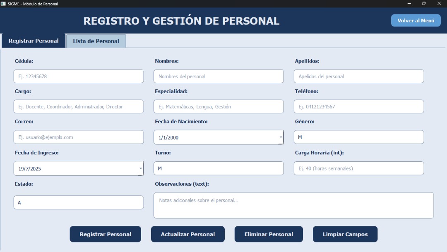This screenshot has height=252, width=447.
Task: Select the Registrar Personal tab
Action: pyautogui.click(x=34, y=41)
